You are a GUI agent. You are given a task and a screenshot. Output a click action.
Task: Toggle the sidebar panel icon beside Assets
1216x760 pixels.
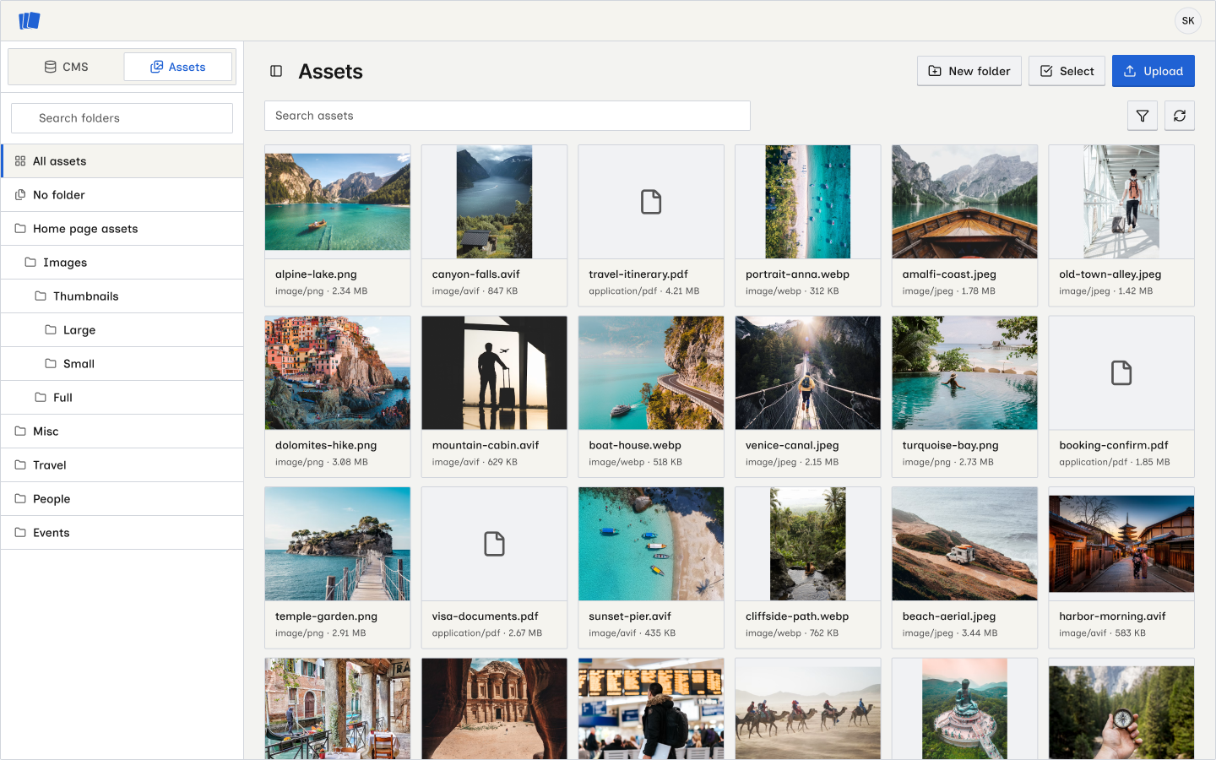276,71
